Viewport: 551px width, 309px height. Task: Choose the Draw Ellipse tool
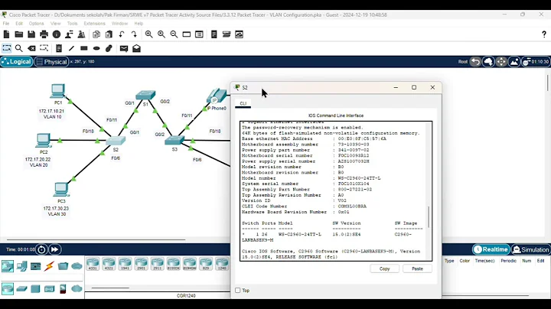96,48
